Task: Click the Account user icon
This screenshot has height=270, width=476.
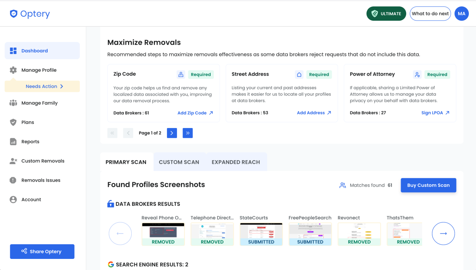Action: 13,199
